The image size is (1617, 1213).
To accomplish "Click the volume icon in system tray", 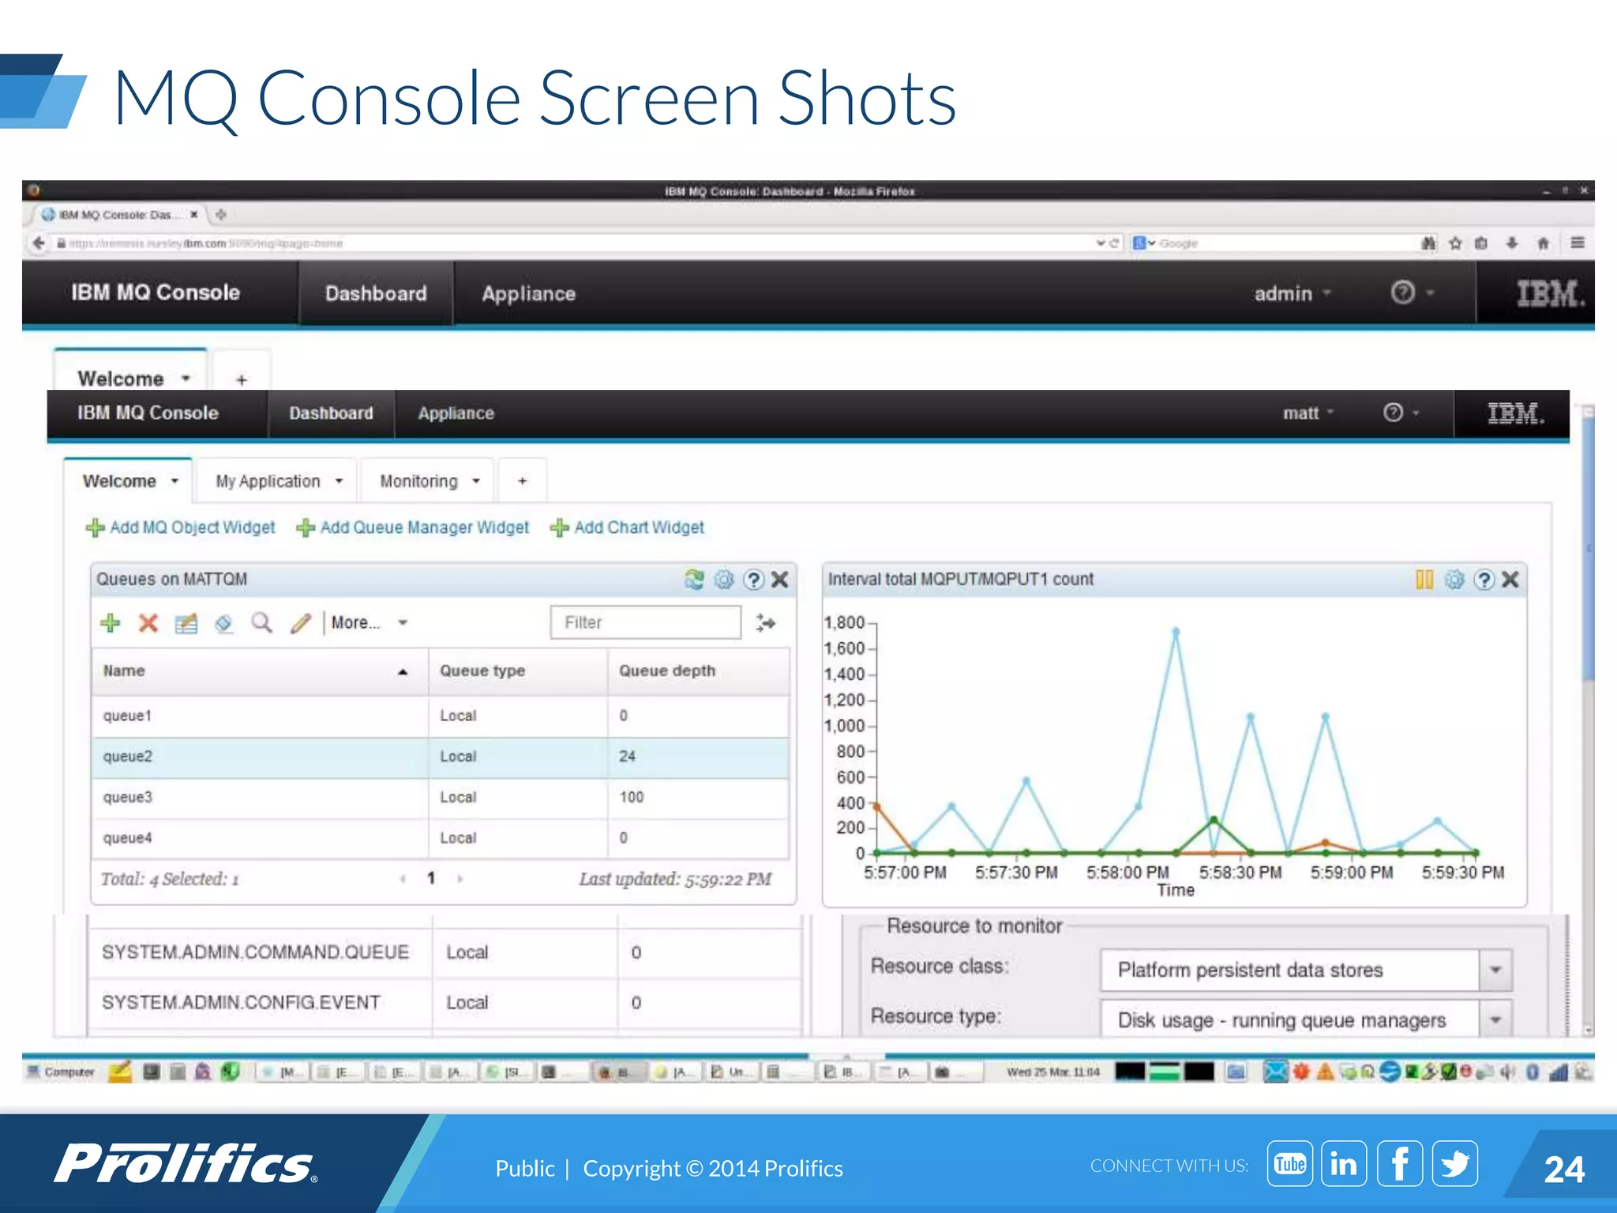I will click(x=1508, y=1072).
